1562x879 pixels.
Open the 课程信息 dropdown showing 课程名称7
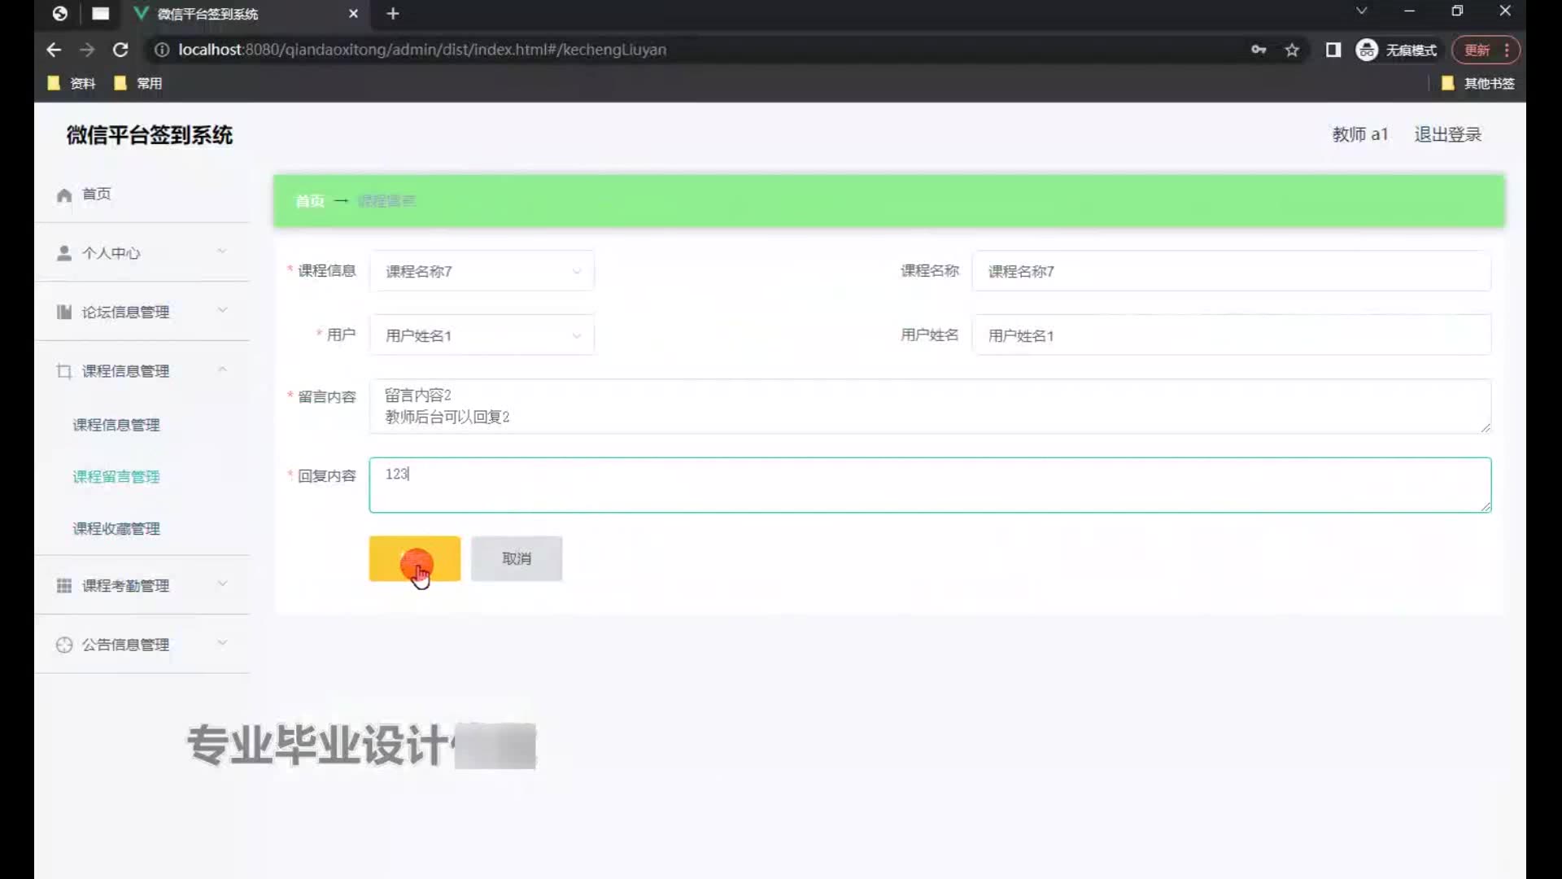tap(482, 271)
